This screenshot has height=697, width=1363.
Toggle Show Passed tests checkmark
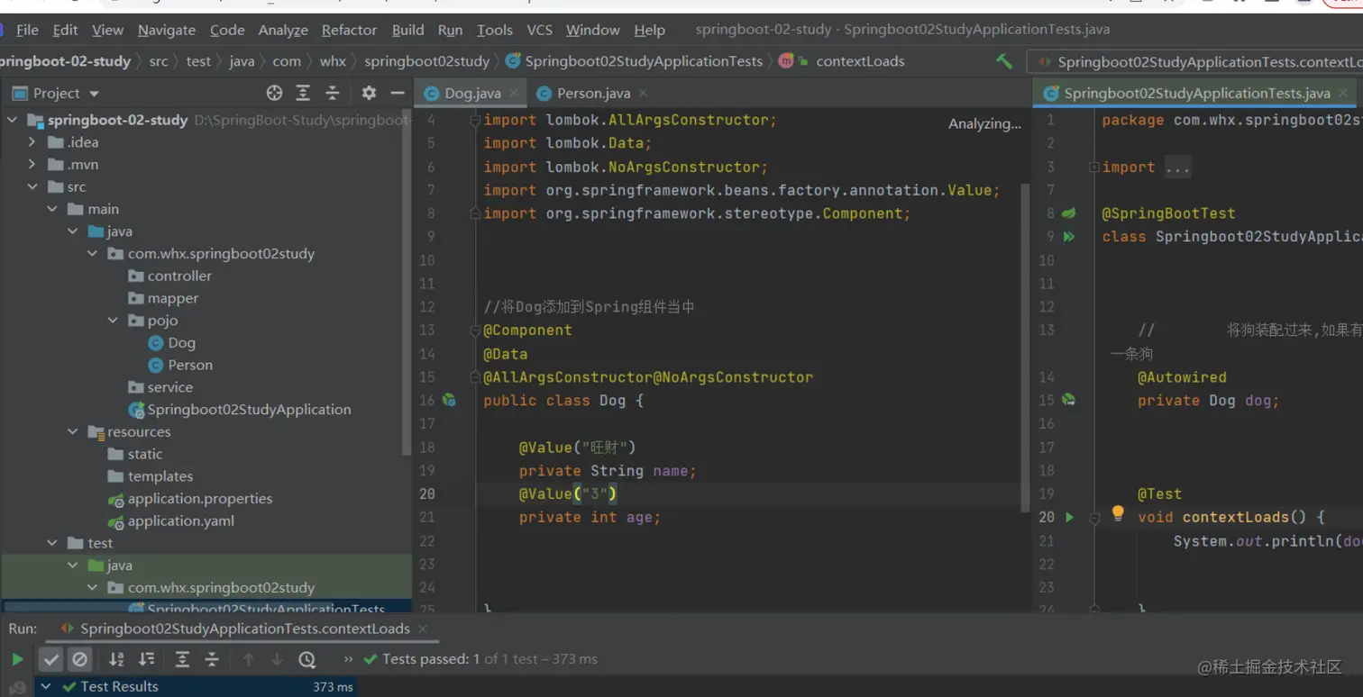(51, 659)
